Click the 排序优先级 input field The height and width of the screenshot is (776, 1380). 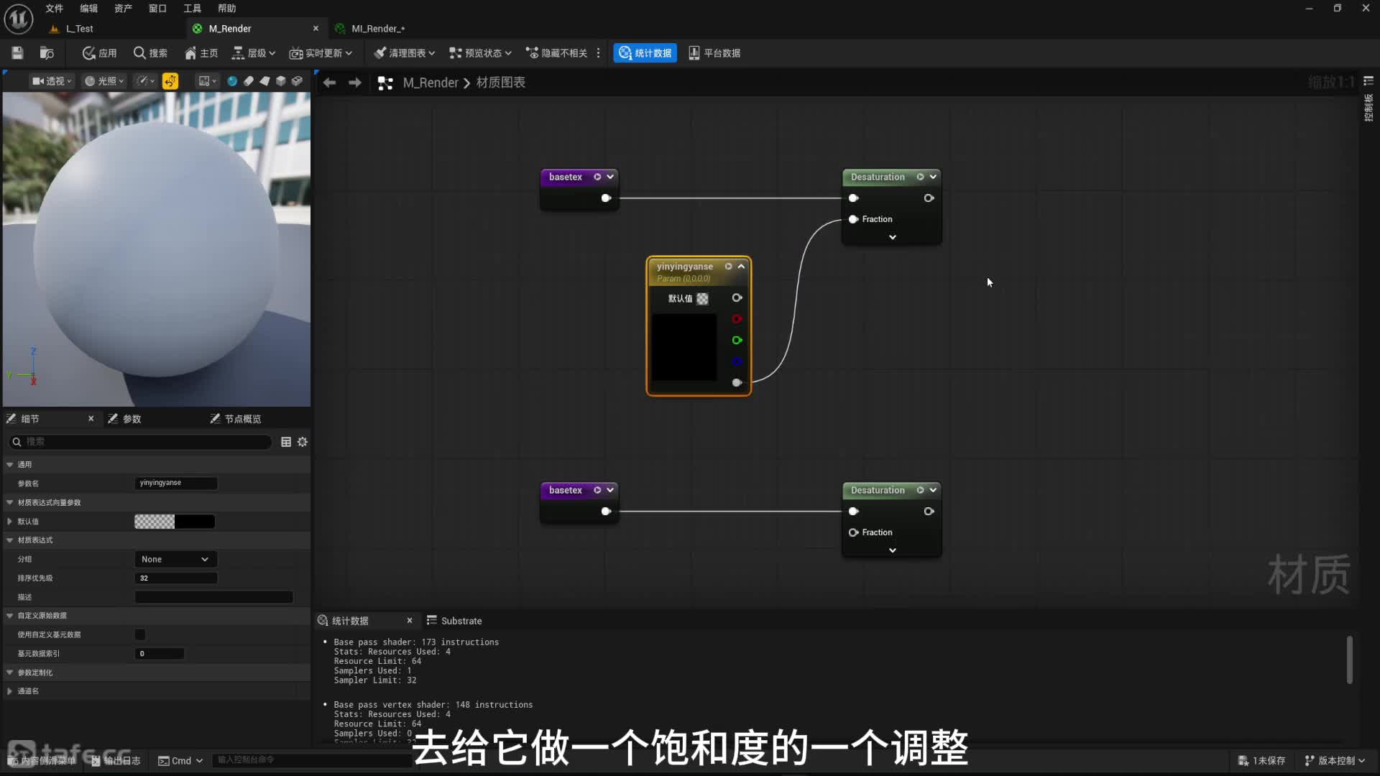click(x=175, y=578)
